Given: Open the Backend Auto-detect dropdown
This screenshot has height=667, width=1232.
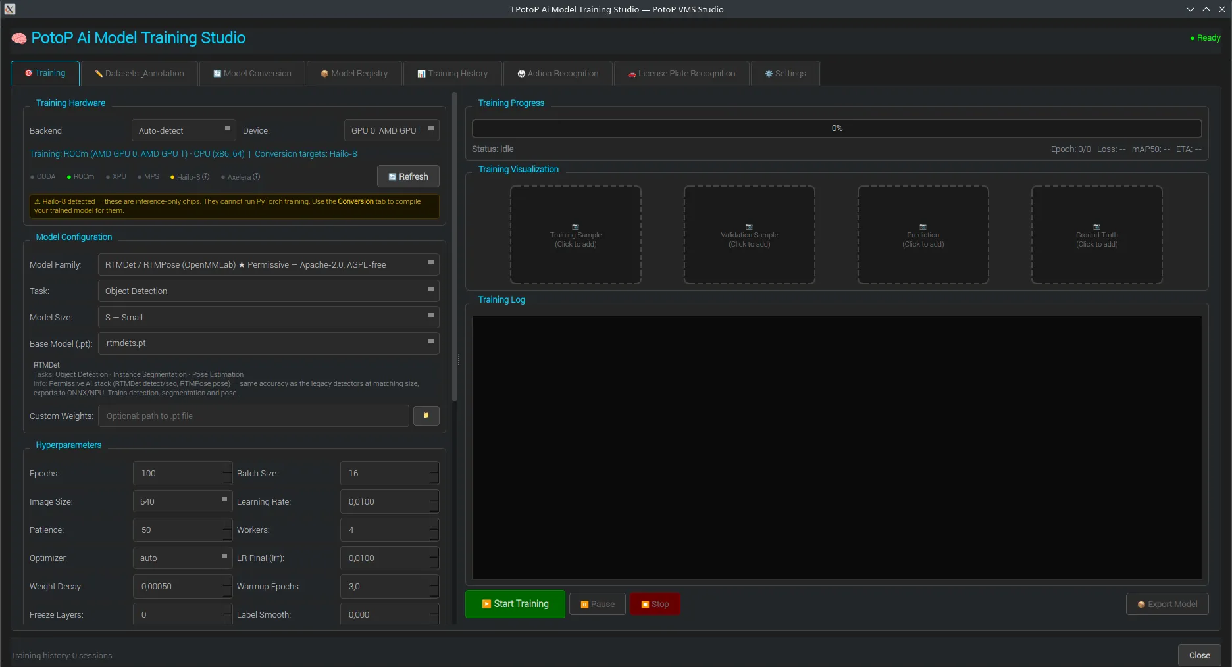Looking at the screenshot, I should [184, 130].
